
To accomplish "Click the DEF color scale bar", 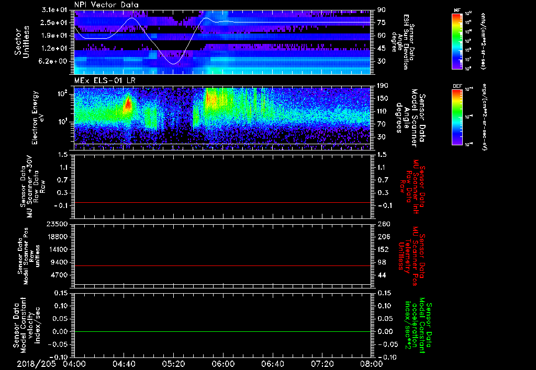I will (457, 118).
